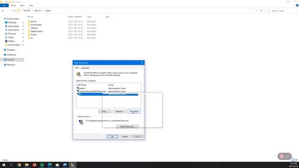Switch to the Home ribbon tab
Viewport: 299px width, 168px height.
(13, 5)
